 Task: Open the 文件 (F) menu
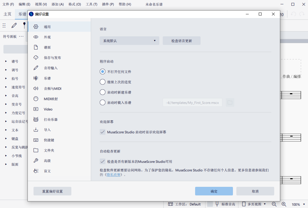pos(8,4)
